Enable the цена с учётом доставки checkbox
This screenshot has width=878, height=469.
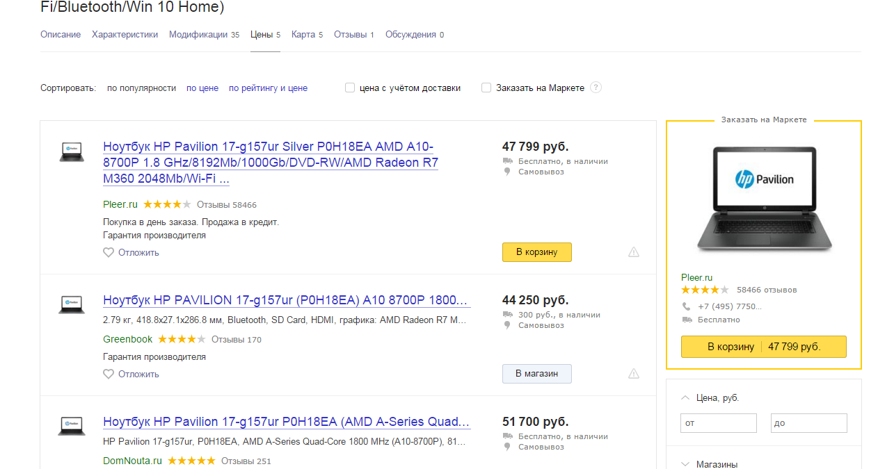coord(350,88)
